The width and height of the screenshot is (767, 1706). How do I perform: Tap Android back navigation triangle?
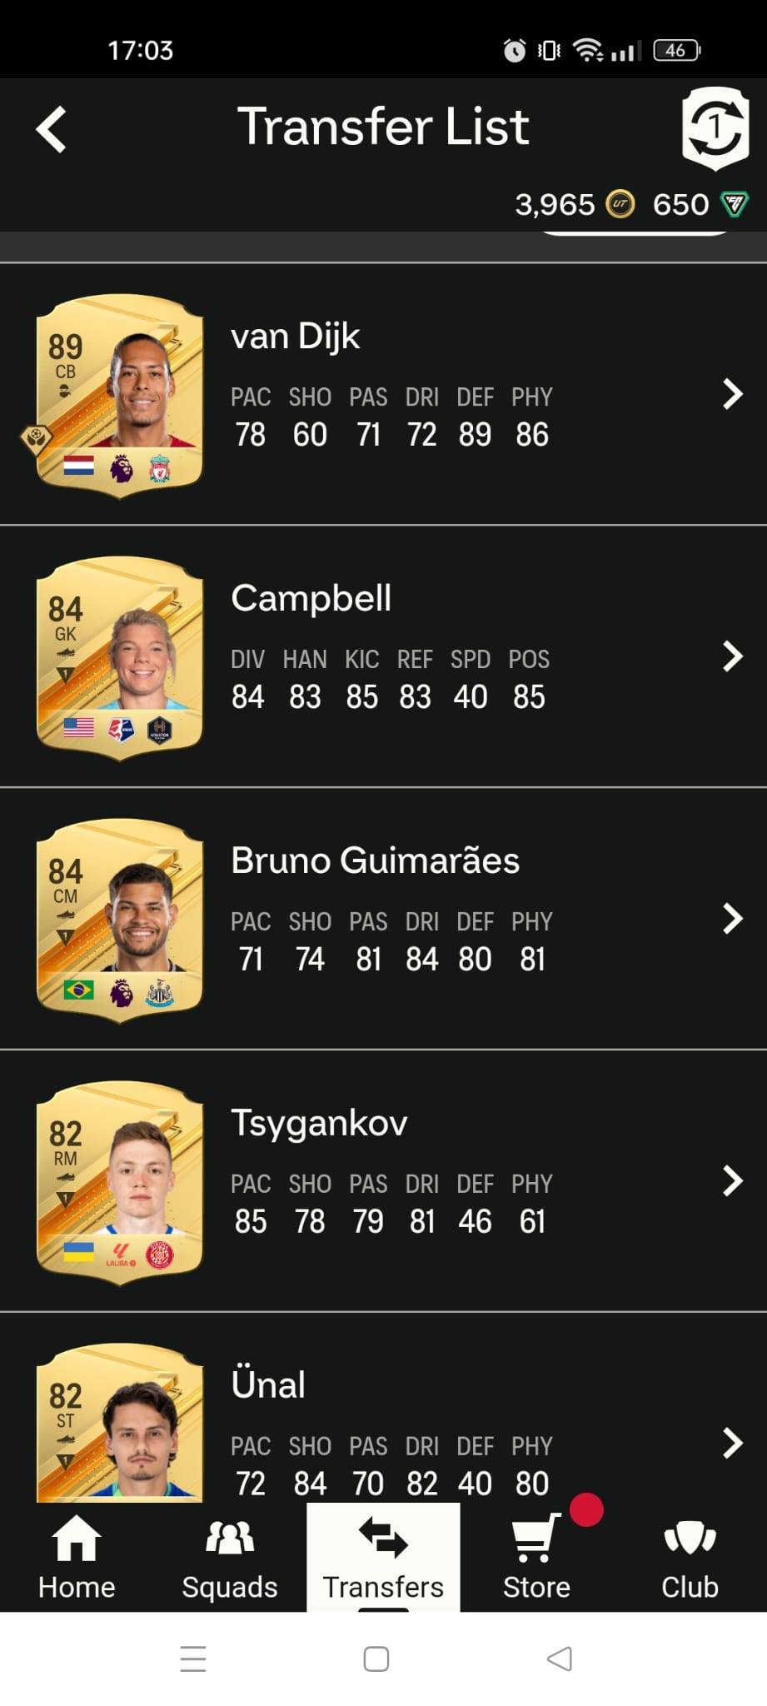click(560, 1658)
